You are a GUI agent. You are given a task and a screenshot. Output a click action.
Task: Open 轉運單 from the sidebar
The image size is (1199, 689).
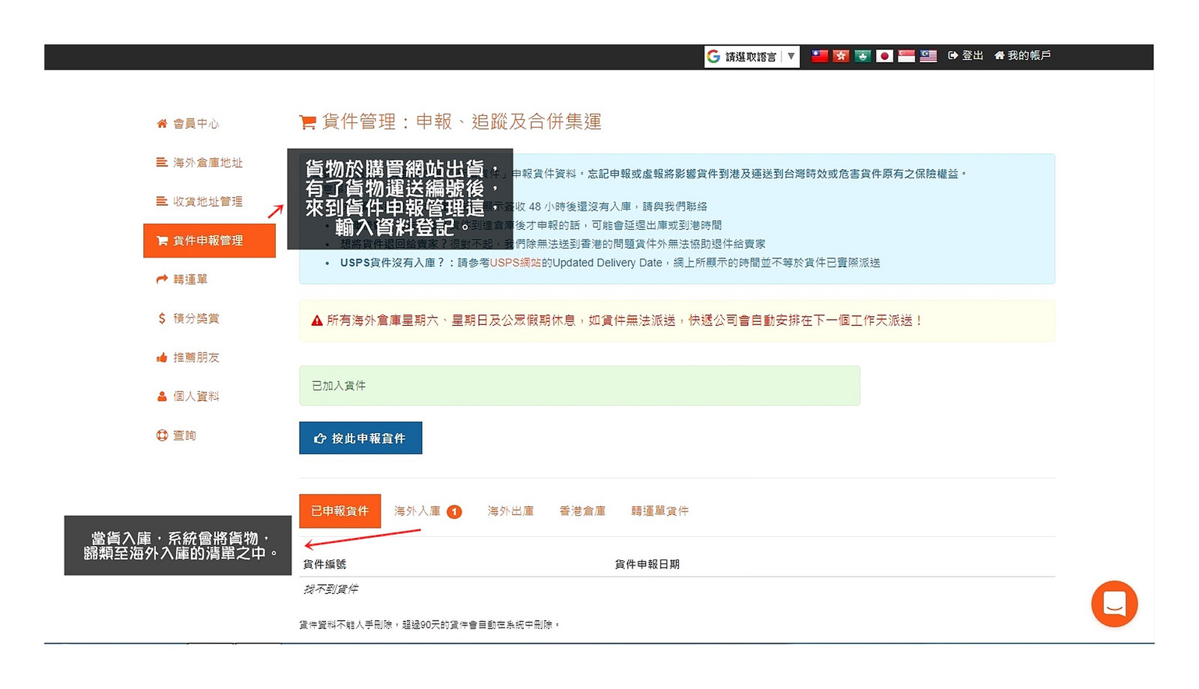pos(190,279)
